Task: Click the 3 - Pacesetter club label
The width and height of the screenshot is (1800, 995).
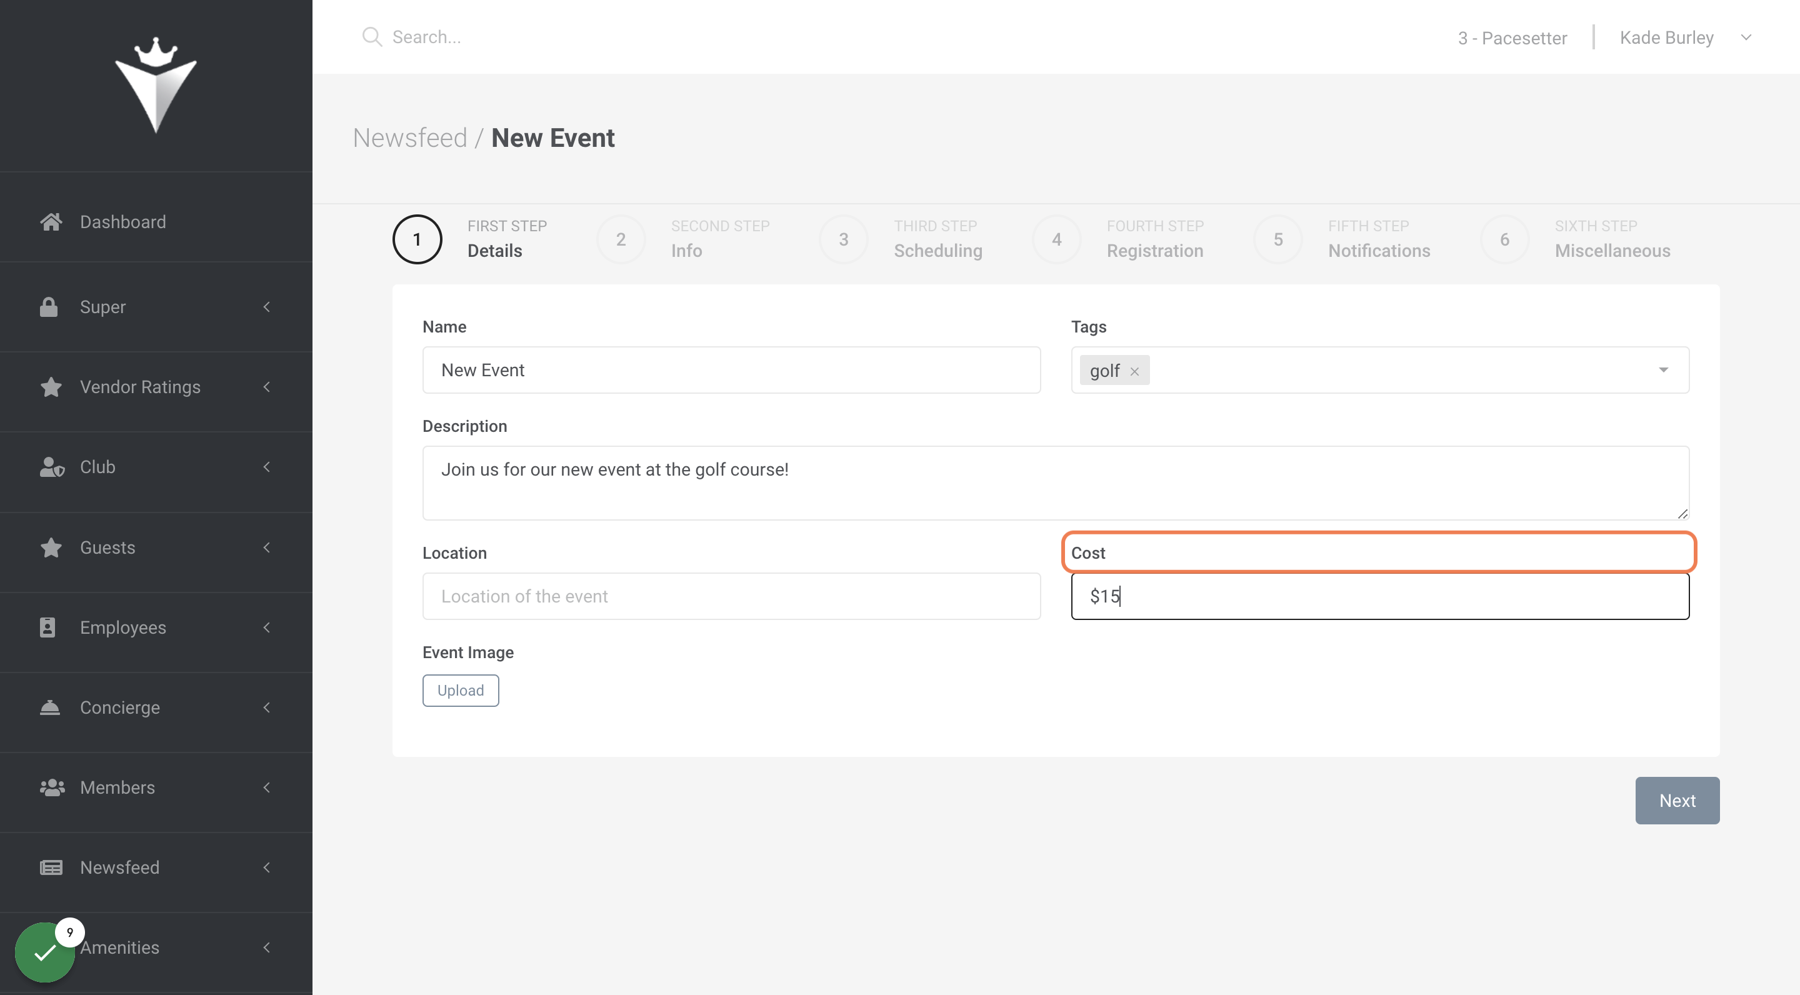Action: click(x=1512, y=37)
